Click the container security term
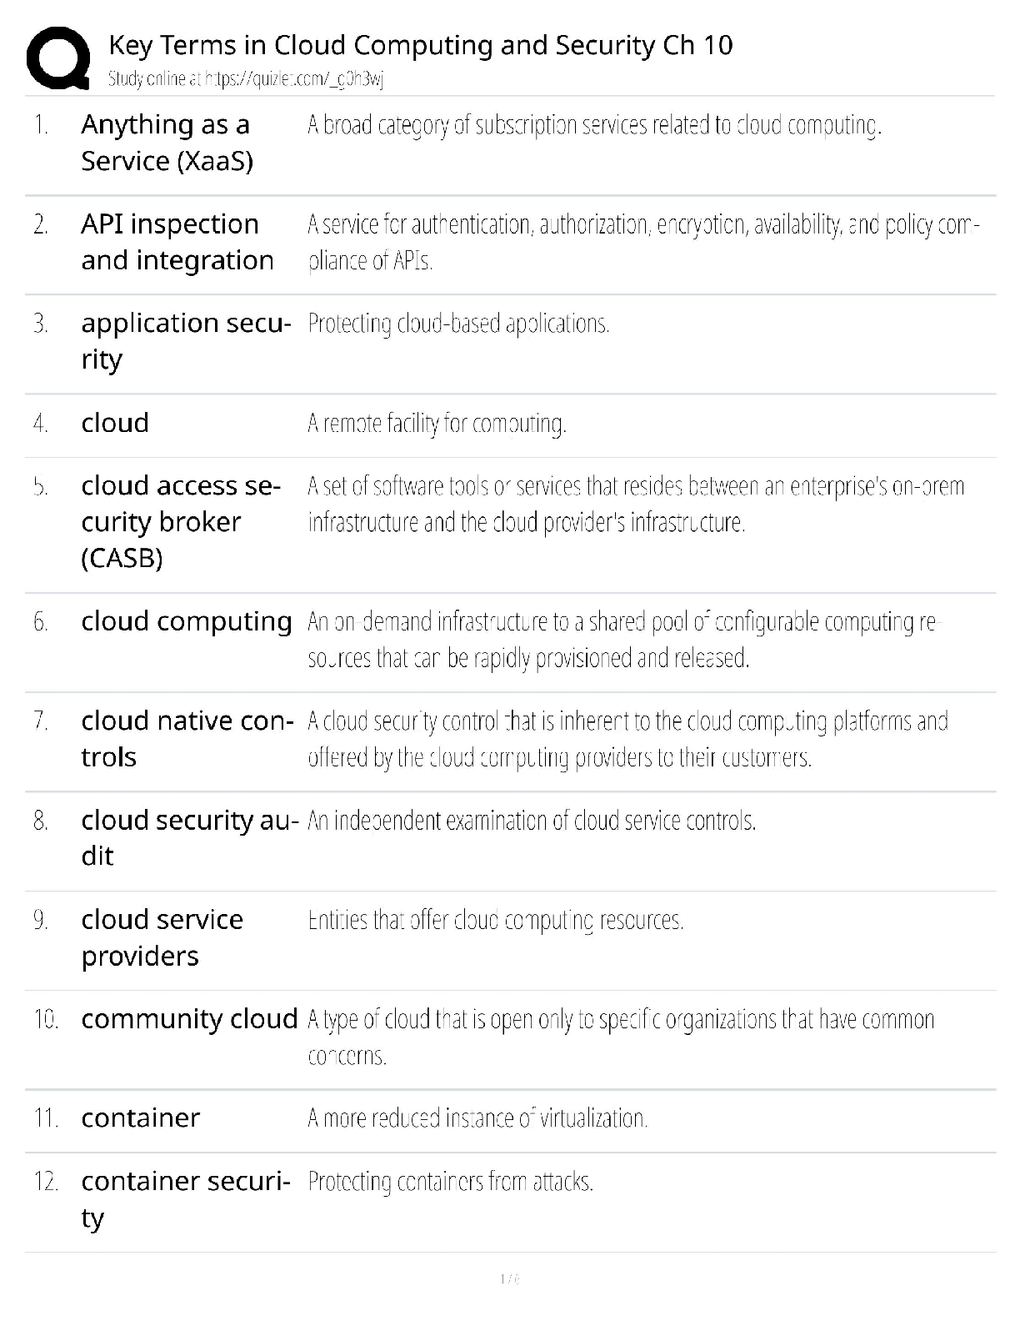The image size is (1020, 1321). pyautogui.click(x=185, y=1198)
